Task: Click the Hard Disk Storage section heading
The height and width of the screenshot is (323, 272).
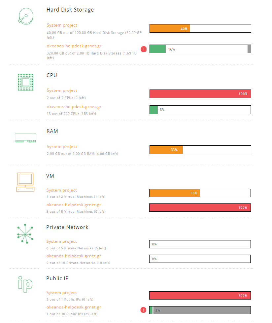Action: pos(70,10)
